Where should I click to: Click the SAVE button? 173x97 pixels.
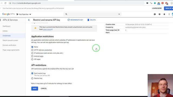click(35, 89)
